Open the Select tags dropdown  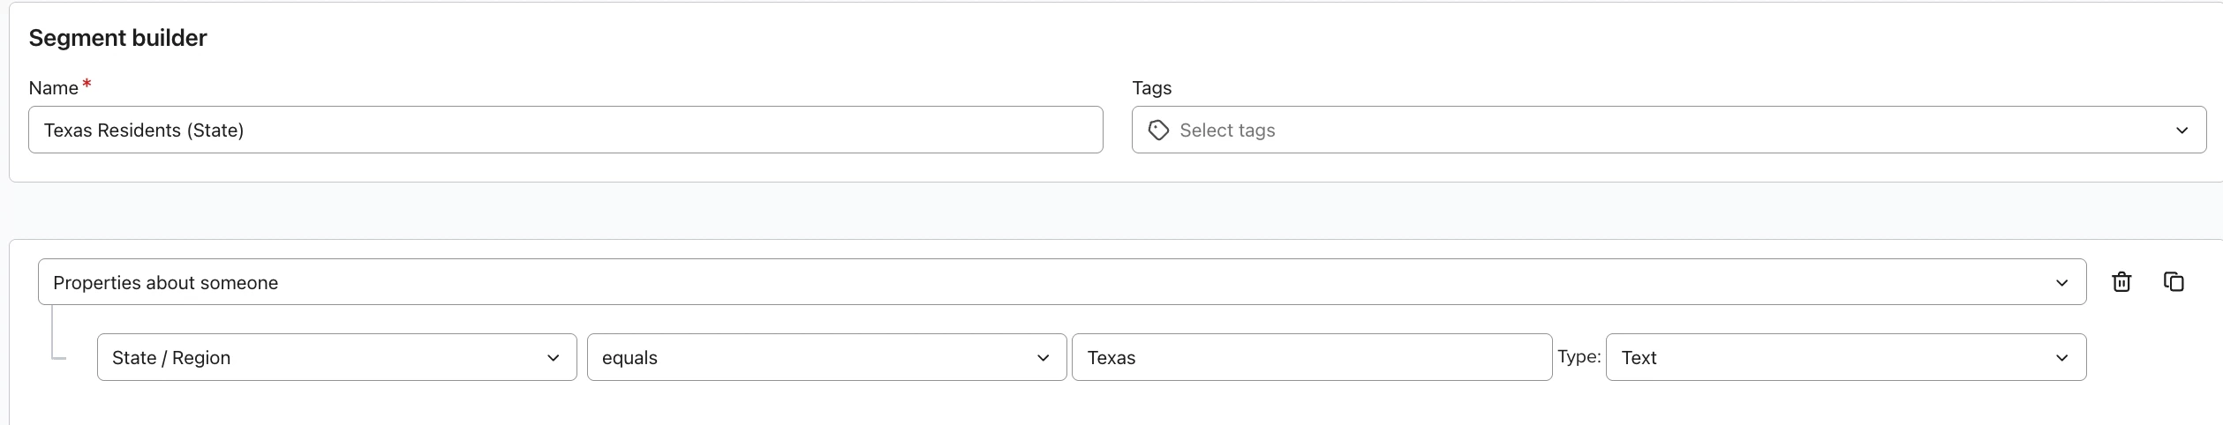click(1669, 130)
